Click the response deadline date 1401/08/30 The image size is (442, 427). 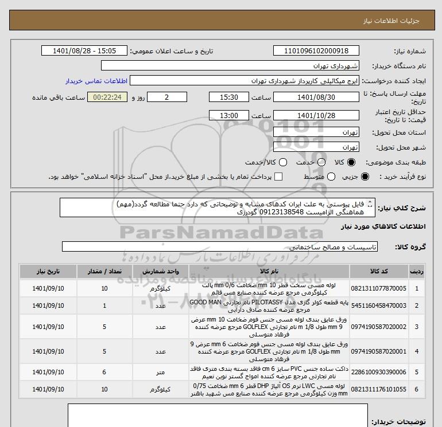coord(316,97)
